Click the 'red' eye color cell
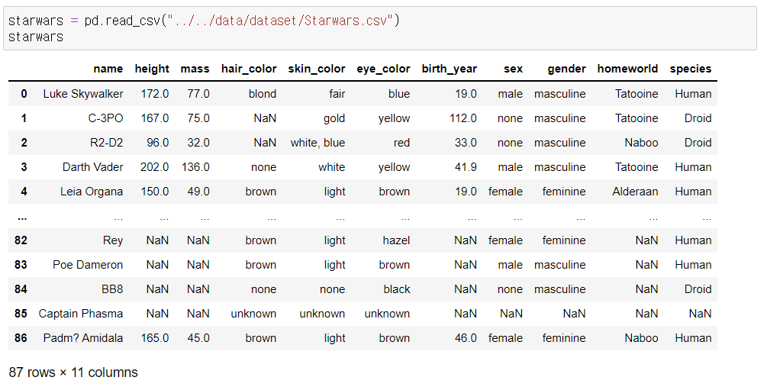This screenshot has width=767, height=390. point(401,143)
